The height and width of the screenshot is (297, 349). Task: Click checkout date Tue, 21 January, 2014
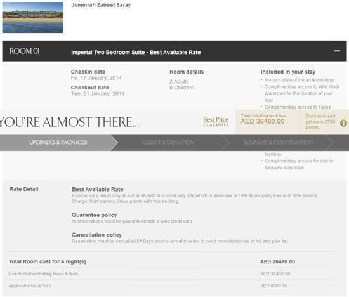pyautogui.click(x=98, y=94)
